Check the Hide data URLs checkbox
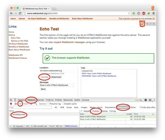 tap(140, 107)
